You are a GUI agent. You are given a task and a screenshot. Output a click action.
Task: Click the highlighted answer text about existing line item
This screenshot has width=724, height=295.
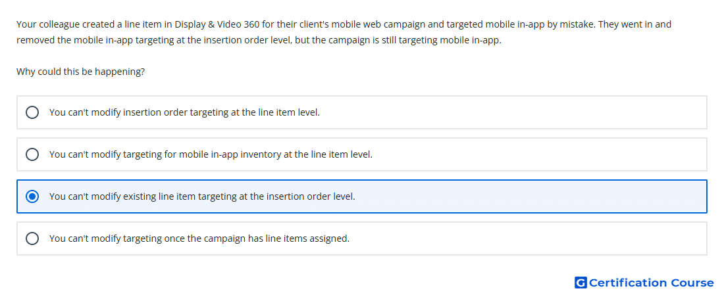pos(202,196)
